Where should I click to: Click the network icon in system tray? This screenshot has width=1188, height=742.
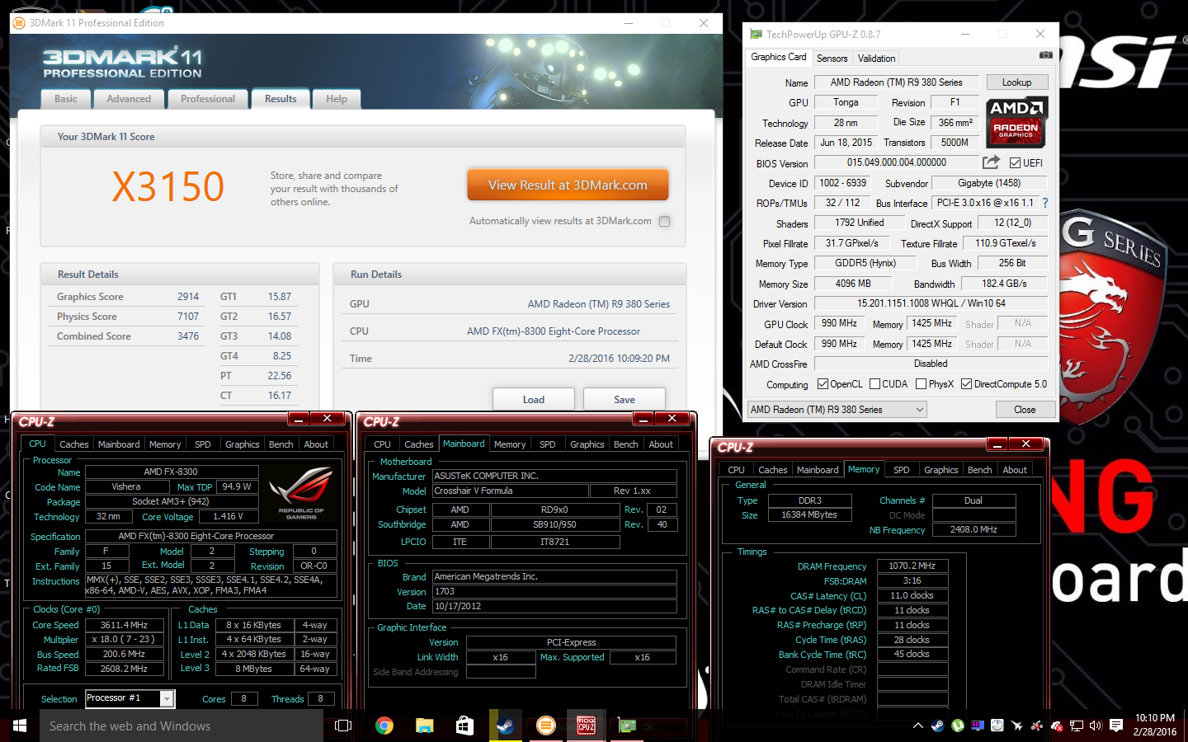pyautogui.click(x=1077, y=726)
